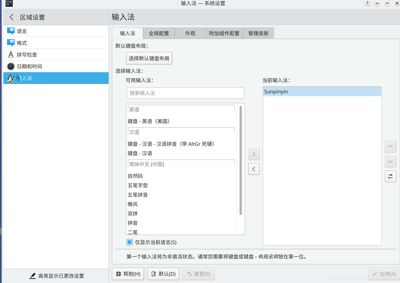
Task: Click the title bar help question mark
Action: click(x=367, y=3)
